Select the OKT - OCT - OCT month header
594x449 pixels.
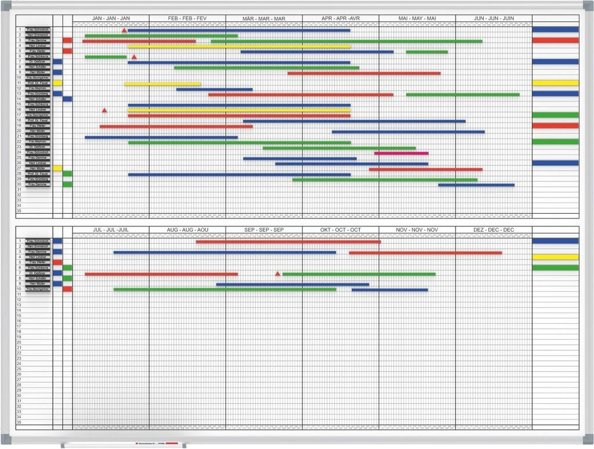click(x=341, y=230)
